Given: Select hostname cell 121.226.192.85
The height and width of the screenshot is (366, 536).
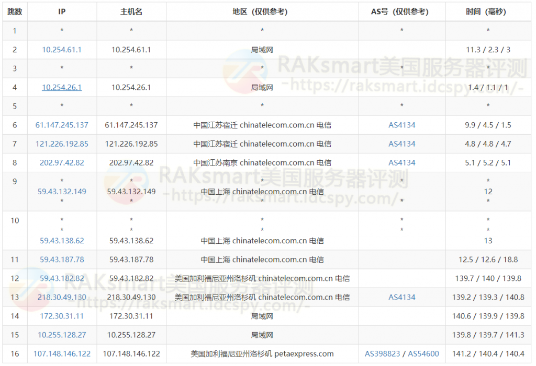Looking at the screenshot, I should pyautogui.click(x=131, y=144).
